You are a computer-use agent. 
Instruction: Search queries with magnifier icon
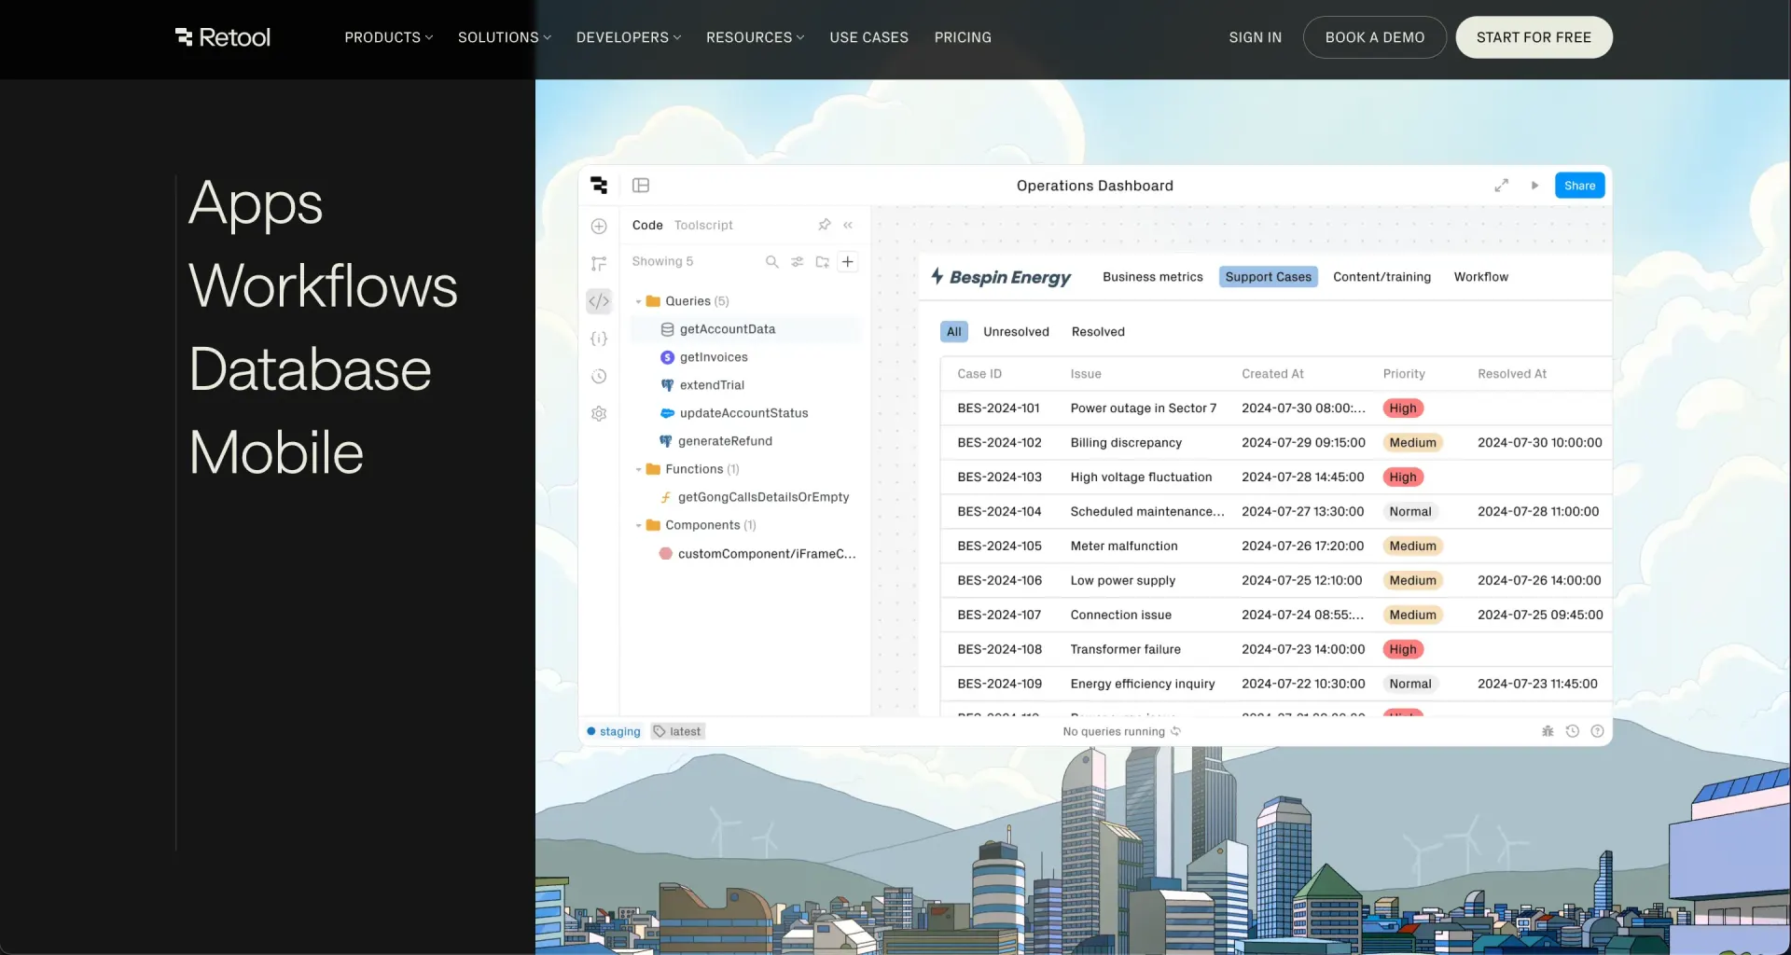click(x=772, y=262)
